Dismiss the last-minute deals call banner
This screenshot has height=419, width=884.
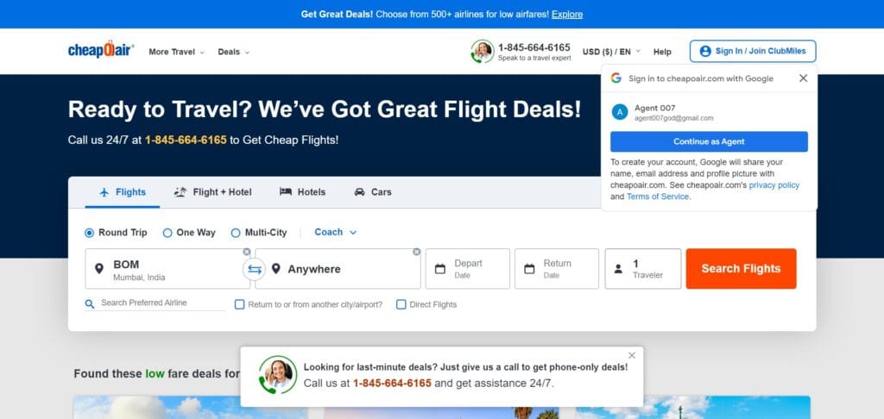click(x=631, y=355)
